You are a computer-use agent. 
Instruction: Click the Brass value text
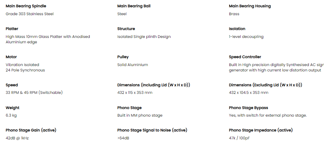pyautogui.click(x=234, y=14)
